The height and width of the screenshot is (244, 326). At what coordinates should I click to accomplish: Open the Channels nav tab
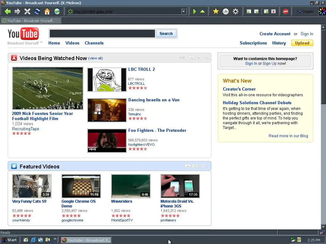tap(94, 43)
